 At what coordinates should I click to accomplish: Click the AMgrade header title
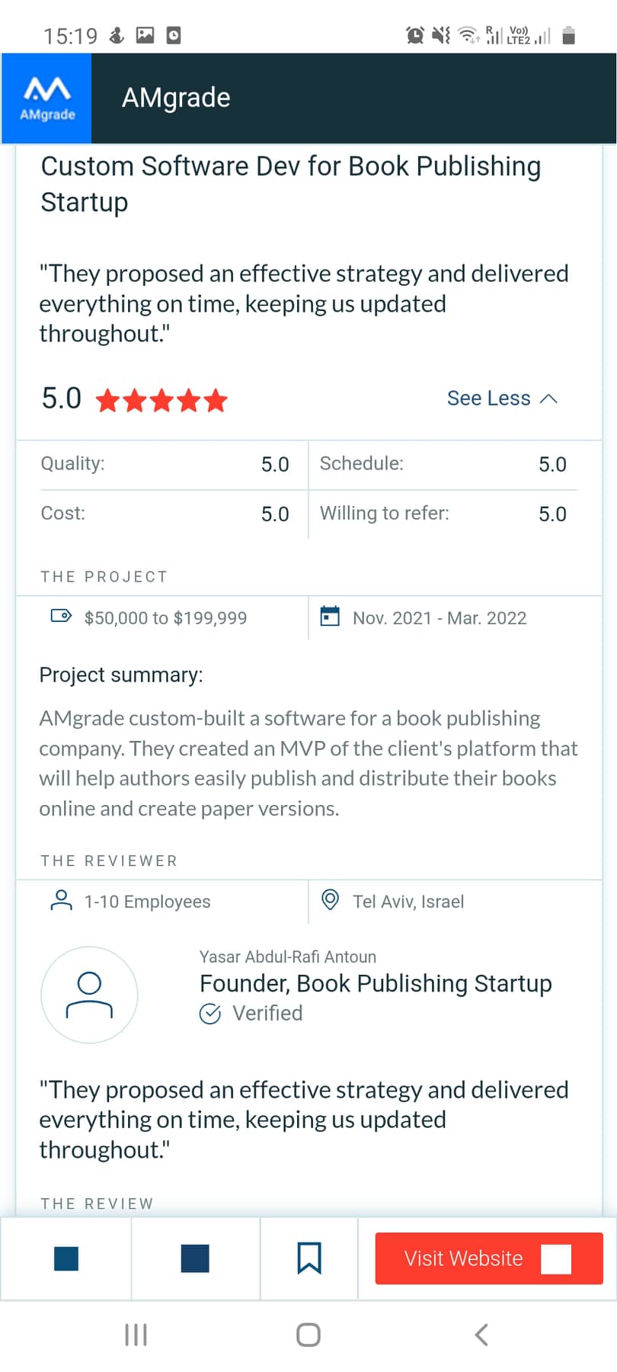tap(176, 98)
